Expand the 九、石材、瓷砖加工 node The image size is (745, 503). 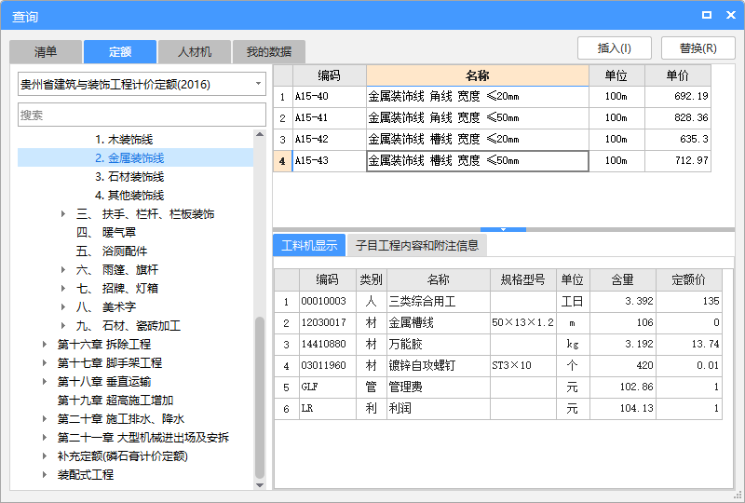tap(63, 326)
